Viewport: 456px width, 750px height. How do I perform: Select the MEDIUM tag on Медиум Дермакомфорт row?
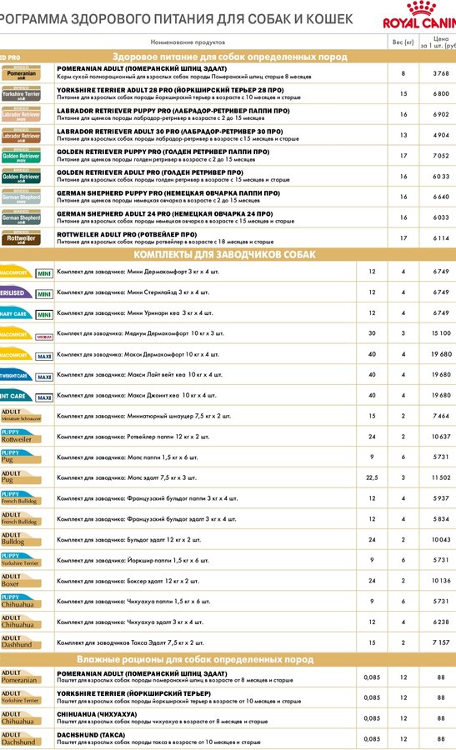click(x=44, y=337)
